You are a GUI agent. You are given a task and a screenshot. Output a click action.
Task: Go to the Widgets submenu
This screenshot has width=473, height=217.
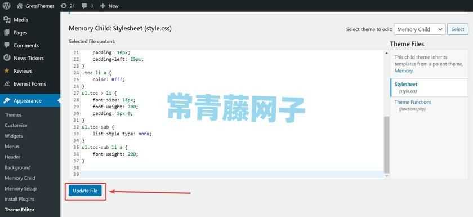[14, 136]
